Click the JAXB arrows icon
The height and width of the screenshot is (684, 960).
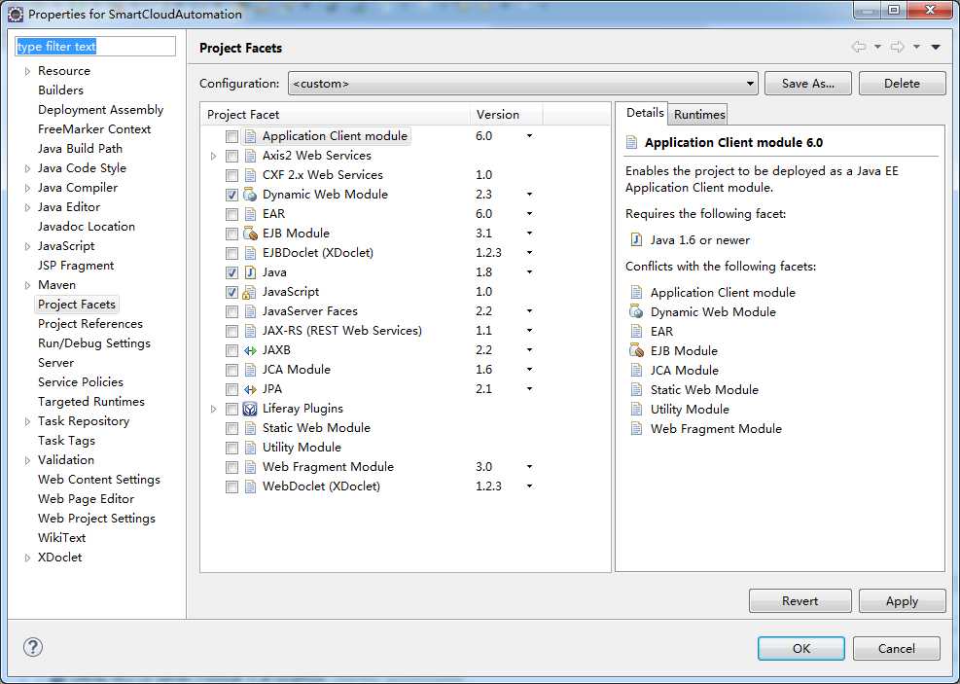[250, 351]
